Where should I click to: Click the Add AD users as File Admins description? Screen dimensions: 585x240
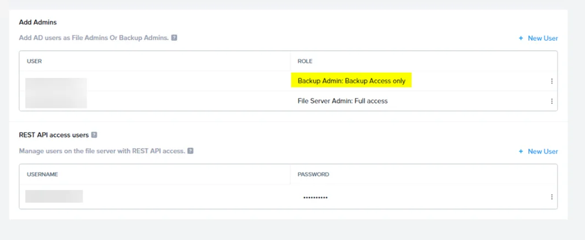tap(94, 38)
